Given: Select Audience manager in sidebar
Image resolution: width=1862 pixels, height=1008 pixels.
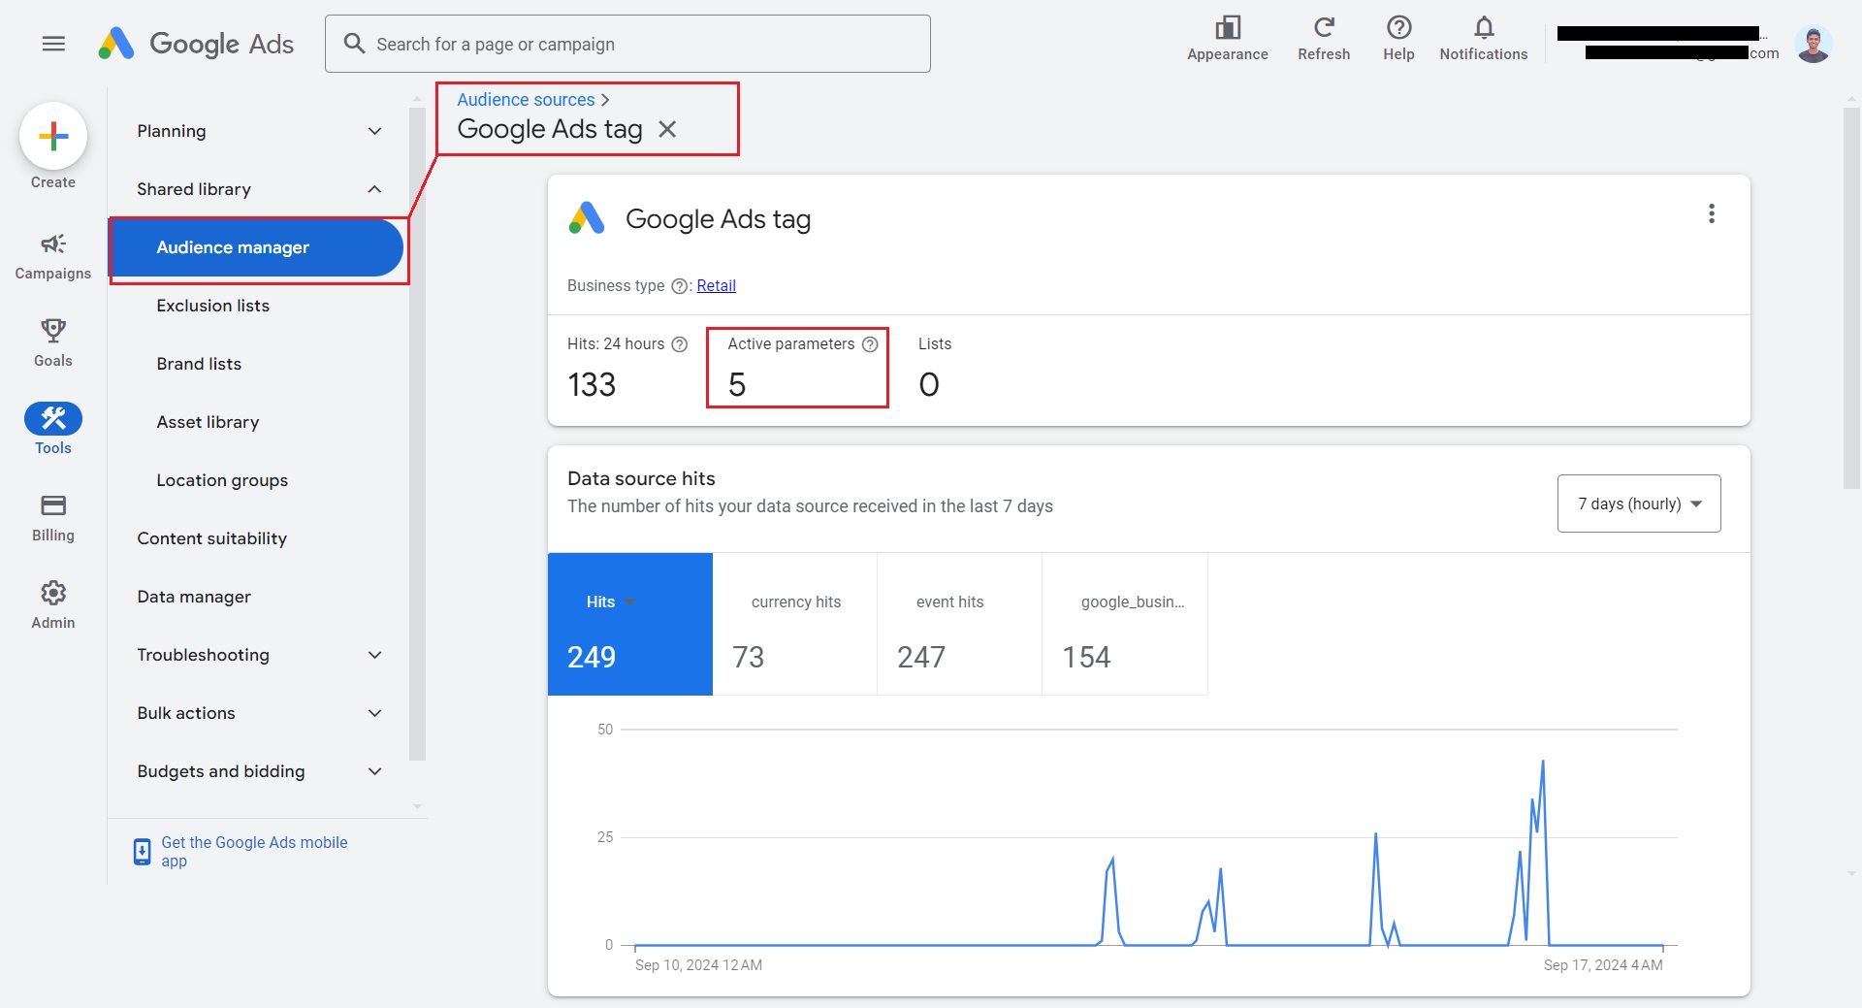Looking at the screenshot, I should pyautogui.click(x=257, y=247).
